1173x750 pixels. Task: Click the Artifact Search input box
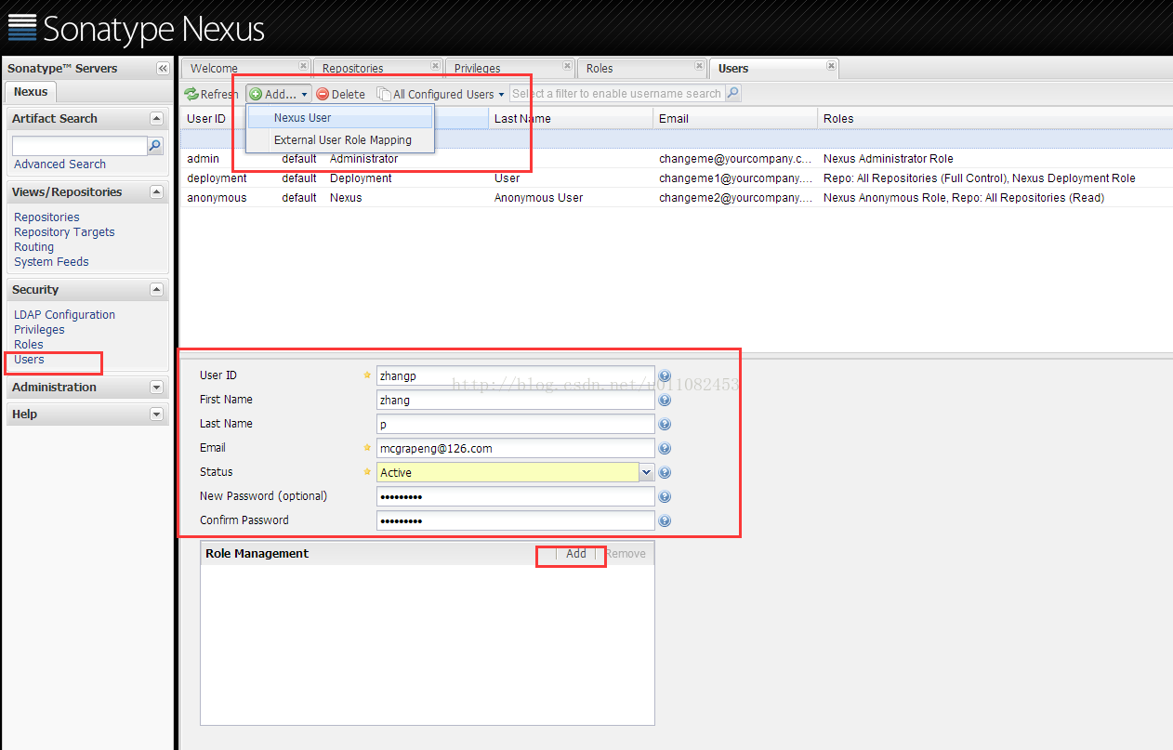click(80, 146)
